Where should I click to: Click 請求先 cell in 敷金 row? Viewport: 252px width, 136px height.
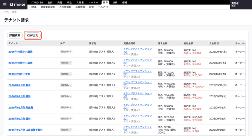pyautogui.click(x=102, y=85)
